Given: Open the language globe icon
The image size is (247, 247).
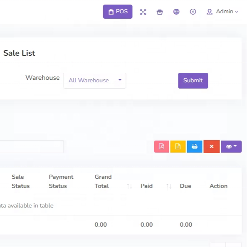Looking at the screenshot, I should pos(176,12).
